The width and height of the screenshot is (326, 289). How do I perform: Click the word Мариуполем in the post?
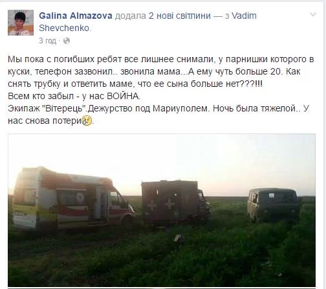[181, 108]
